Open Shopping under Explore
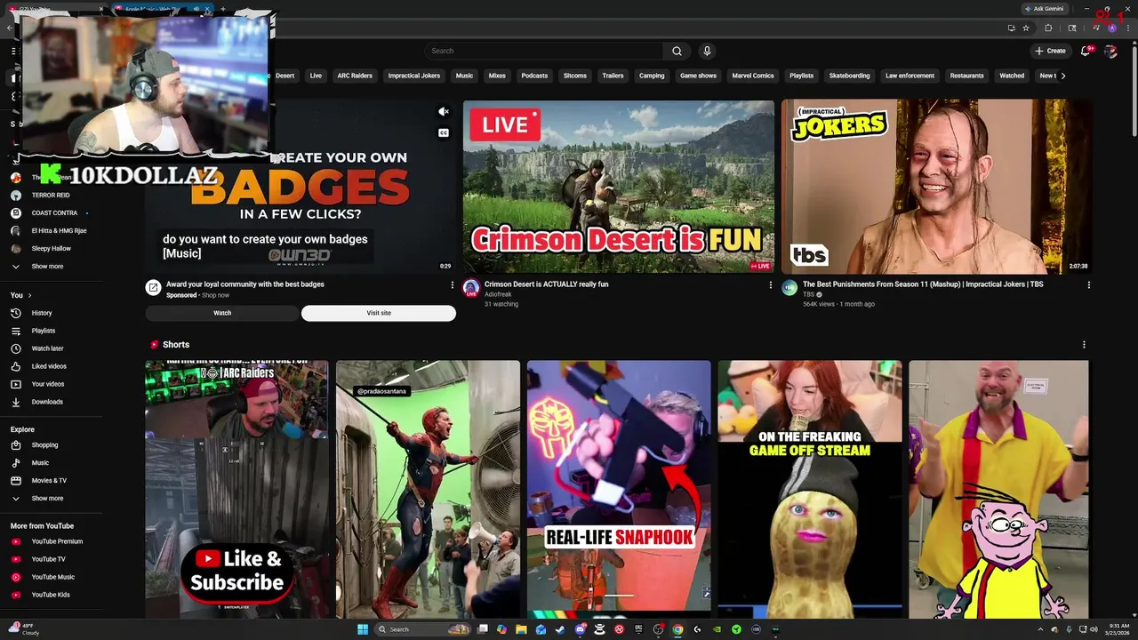The image size is (1138, 640). 44,444
